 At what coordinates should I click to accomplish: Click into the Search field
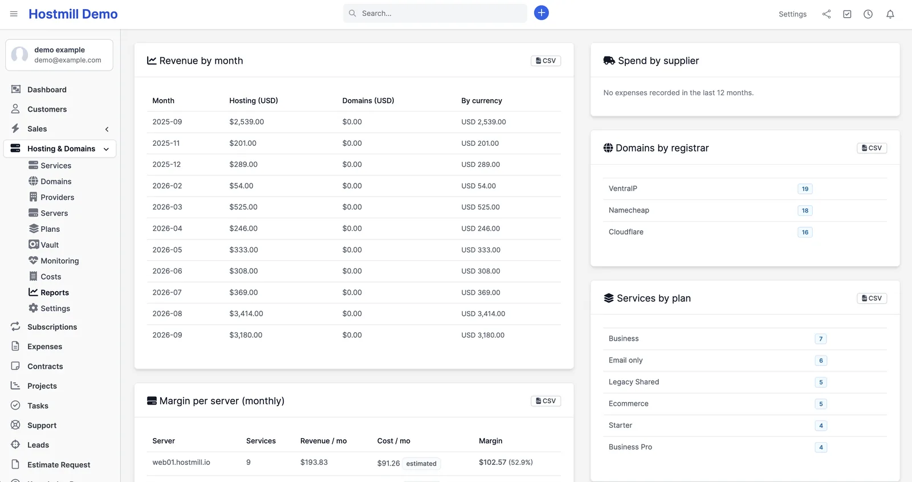click(x=435, y=13)
